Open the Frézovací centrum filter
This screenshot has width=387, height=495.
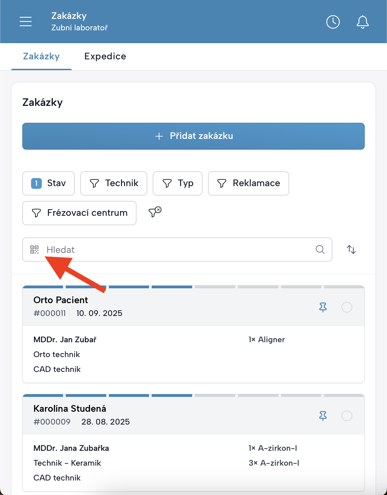point(79,213)
